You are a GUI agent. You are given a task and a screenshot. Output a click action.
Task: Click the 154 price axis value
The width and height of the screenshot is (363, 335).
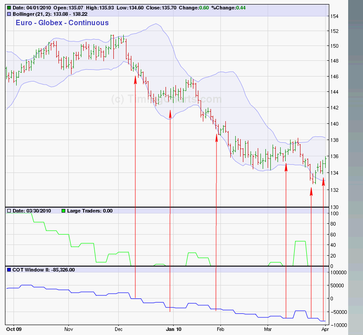click(334, 16)
